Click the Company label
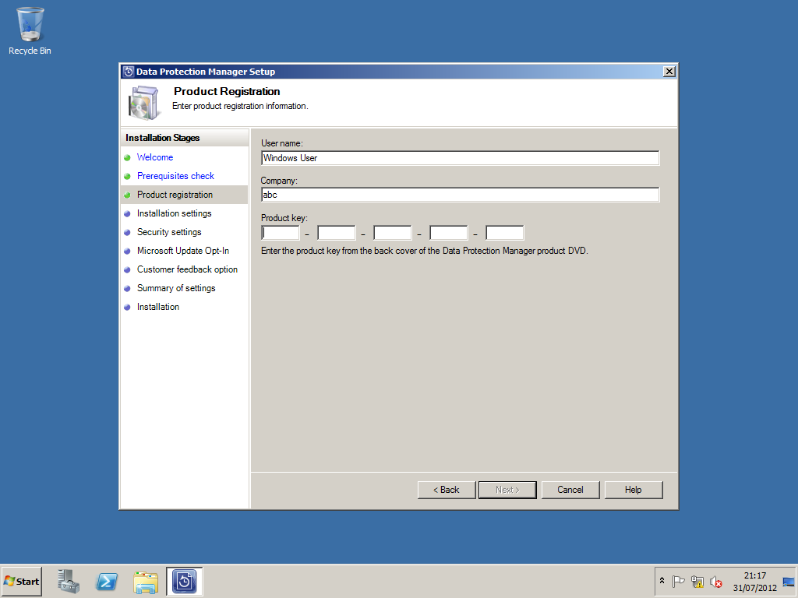The height and width of the screenshot is (598, 798). coord(279,181)
